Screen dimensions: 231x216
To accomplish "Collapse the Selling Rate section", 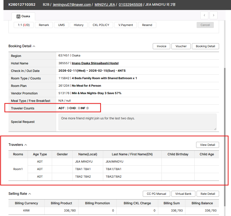I will point(30,194).
